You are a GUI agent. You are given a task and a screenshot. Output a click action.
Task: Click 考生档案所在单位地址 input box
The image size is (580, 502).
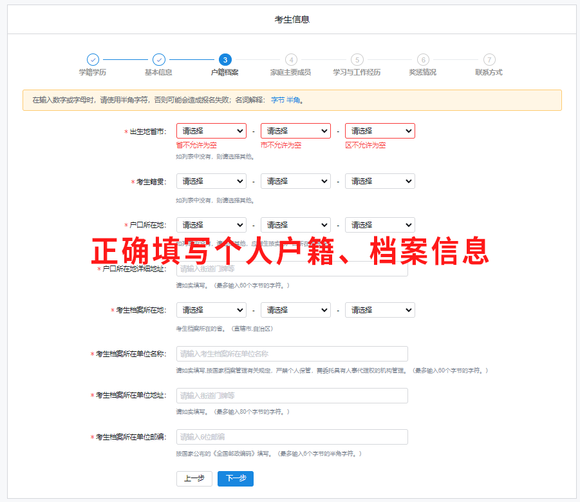tap(292, 396)
